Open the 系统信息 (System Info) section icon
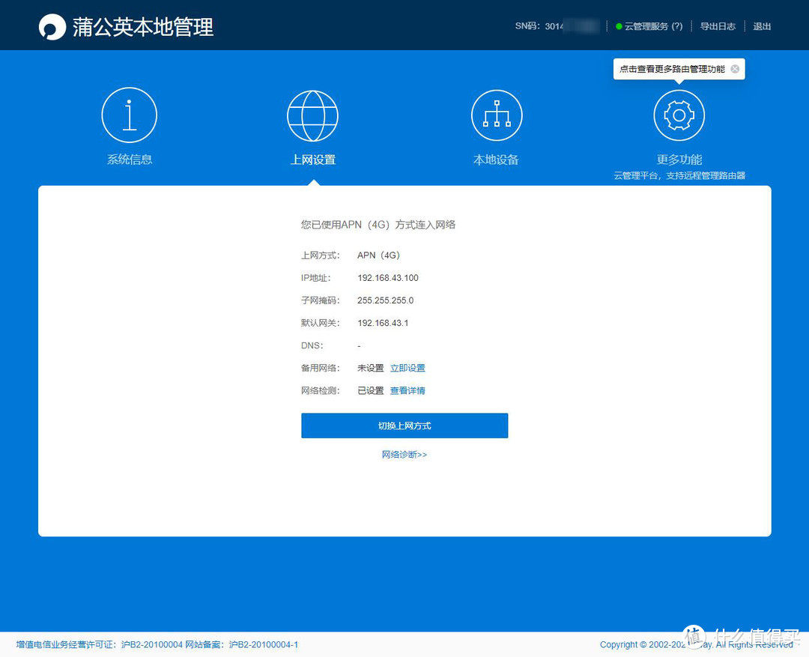 coord(129,115)
